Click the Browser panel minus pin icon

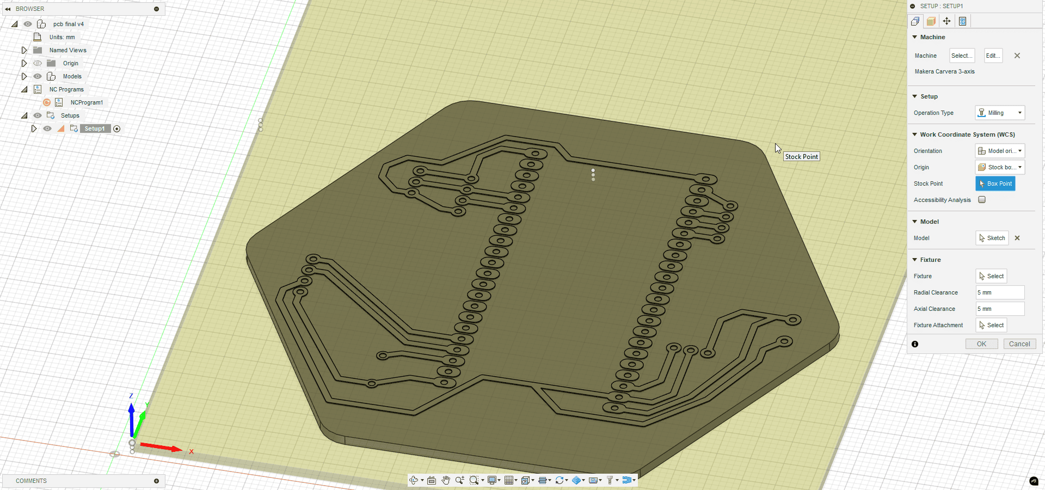(x=157, y=9)
